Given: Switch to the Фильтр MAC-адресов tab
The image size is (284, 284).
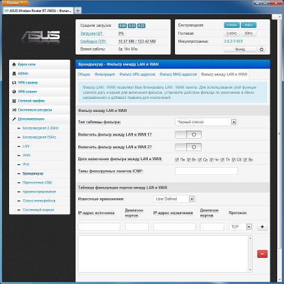Looking at the screenshot, I should click(178, 74).
